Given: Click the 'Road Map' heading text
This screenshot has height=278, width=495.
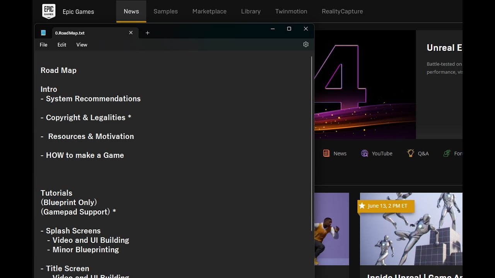Looking at the screenshot, I should (58, 70).
